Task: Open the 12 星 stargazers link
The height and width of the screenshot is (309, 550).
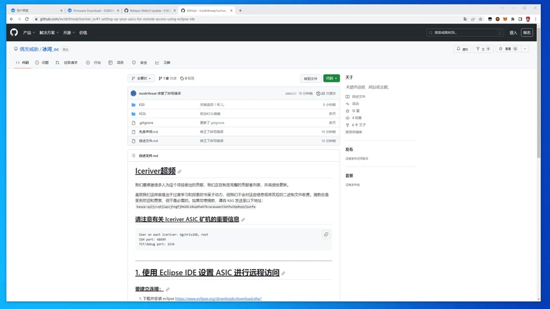Action: (x=352, y=110)
